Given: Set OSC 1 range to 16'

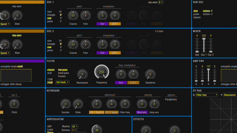Looking at the screenshot, I should tap(60, 12).
